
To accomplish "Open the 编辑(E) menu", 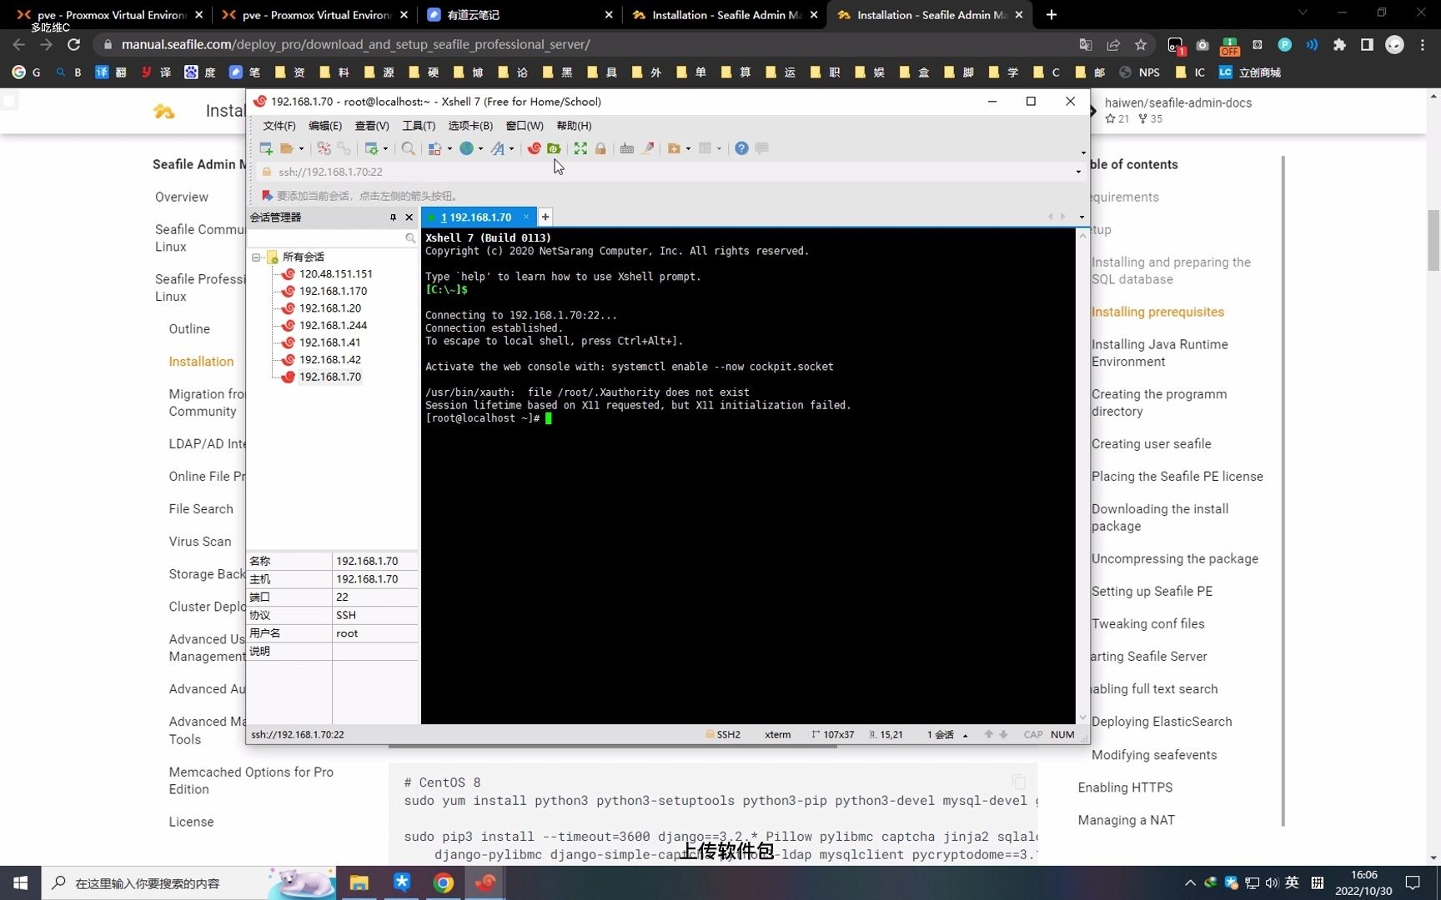I will click(x=325, y=126).
